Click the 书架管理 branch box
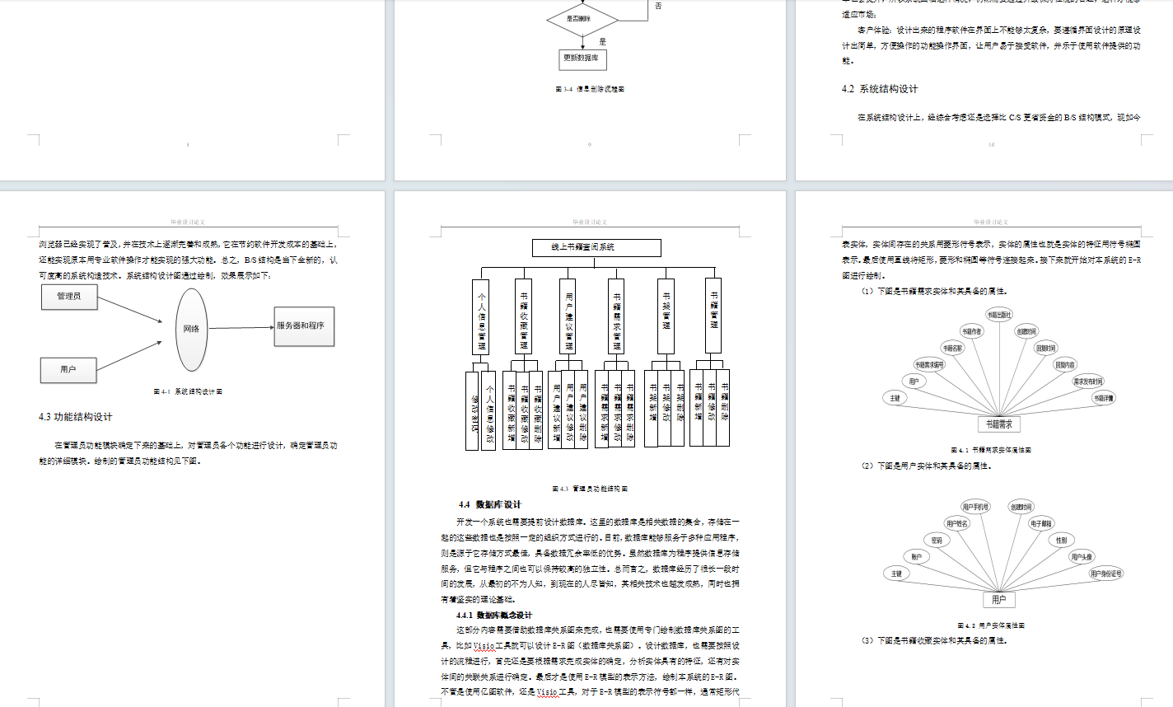1173x707 pixels. pos(666,316)
